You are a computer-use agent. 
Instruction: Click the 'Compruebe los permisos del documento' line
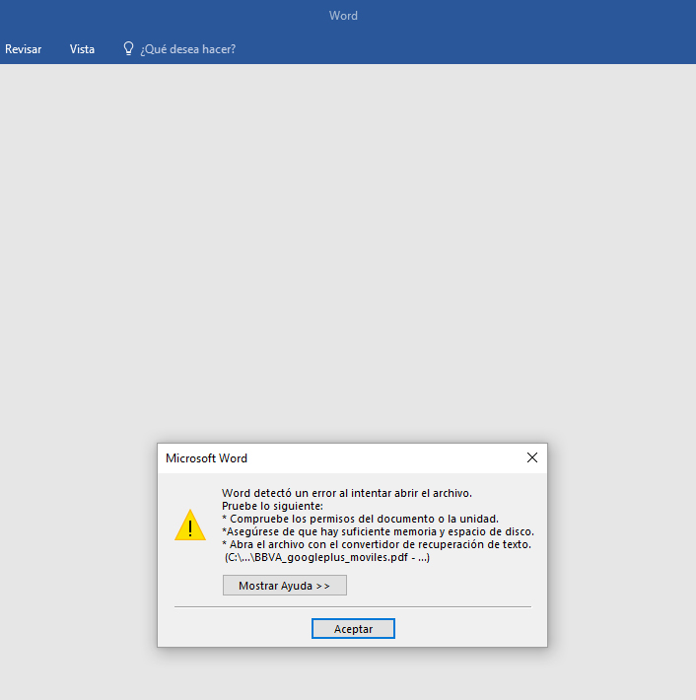pyautogui.click(x=360, y=519)
